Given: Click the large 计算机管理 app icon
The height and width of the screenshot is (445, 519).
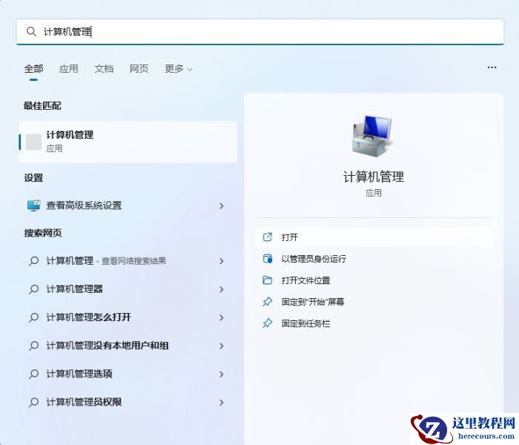Looking at the screenshot, I should 373,136.
